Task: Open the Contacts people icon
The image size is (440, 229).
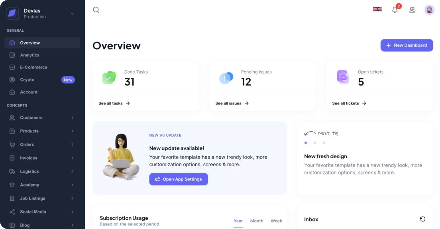Action: point(412,10)
